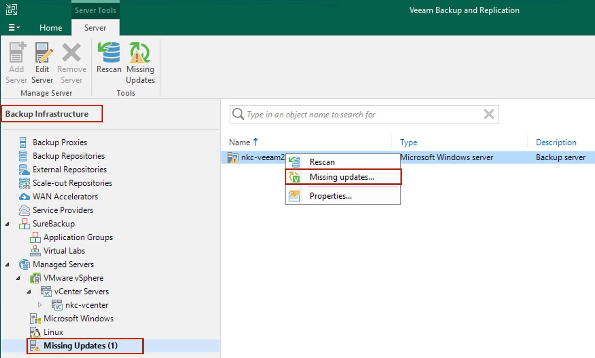595x358 pixels.
Task: Switch to the Home tab
Action: coord(51,28)
